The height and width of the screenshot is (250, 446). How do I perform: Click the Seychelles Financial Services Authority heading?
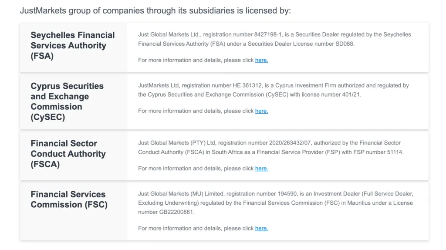73,45
